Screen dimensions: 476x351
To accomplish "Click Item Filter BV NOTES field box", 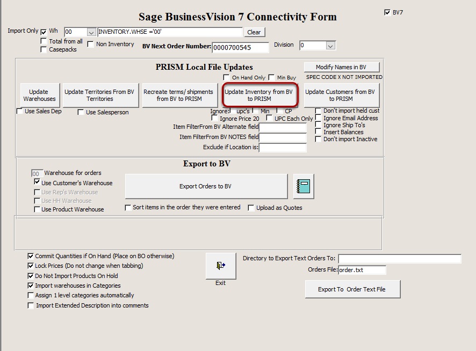I will tap(283, 137).
